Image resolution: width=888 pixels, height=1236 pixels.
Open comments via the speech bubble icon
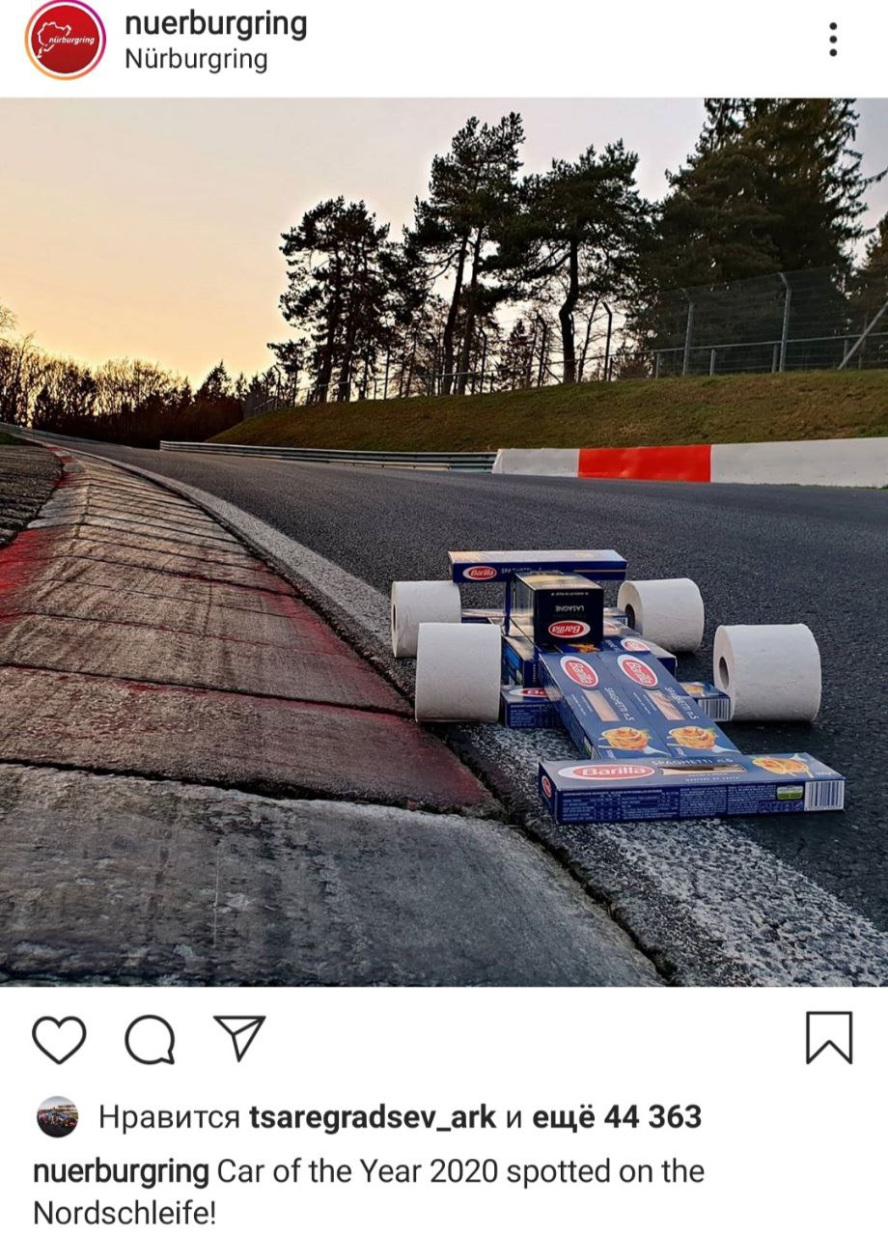pos(150,1039)
